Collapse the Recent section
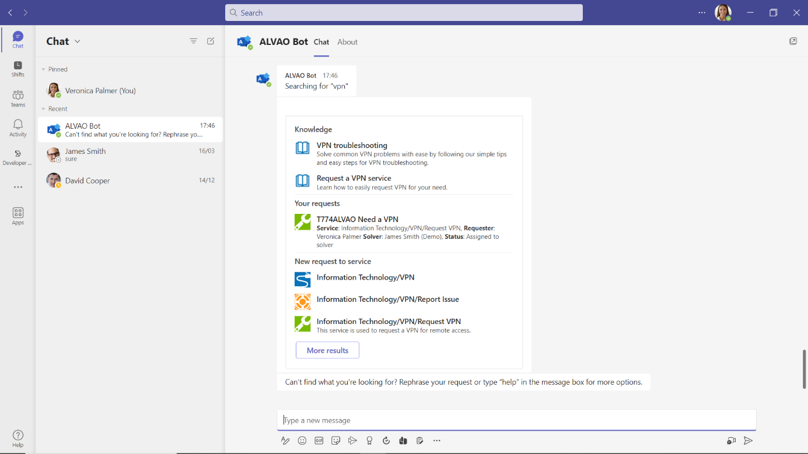Image resolution: width=808 pixels, height=454 pixels. [43, 109]
